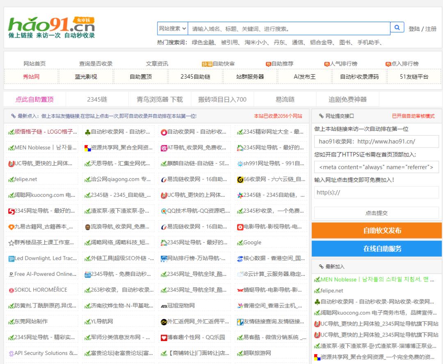Open the 文章资讯 navigation menu item
443x364 pixels.
pyautogui.click(x=157, y=64)
